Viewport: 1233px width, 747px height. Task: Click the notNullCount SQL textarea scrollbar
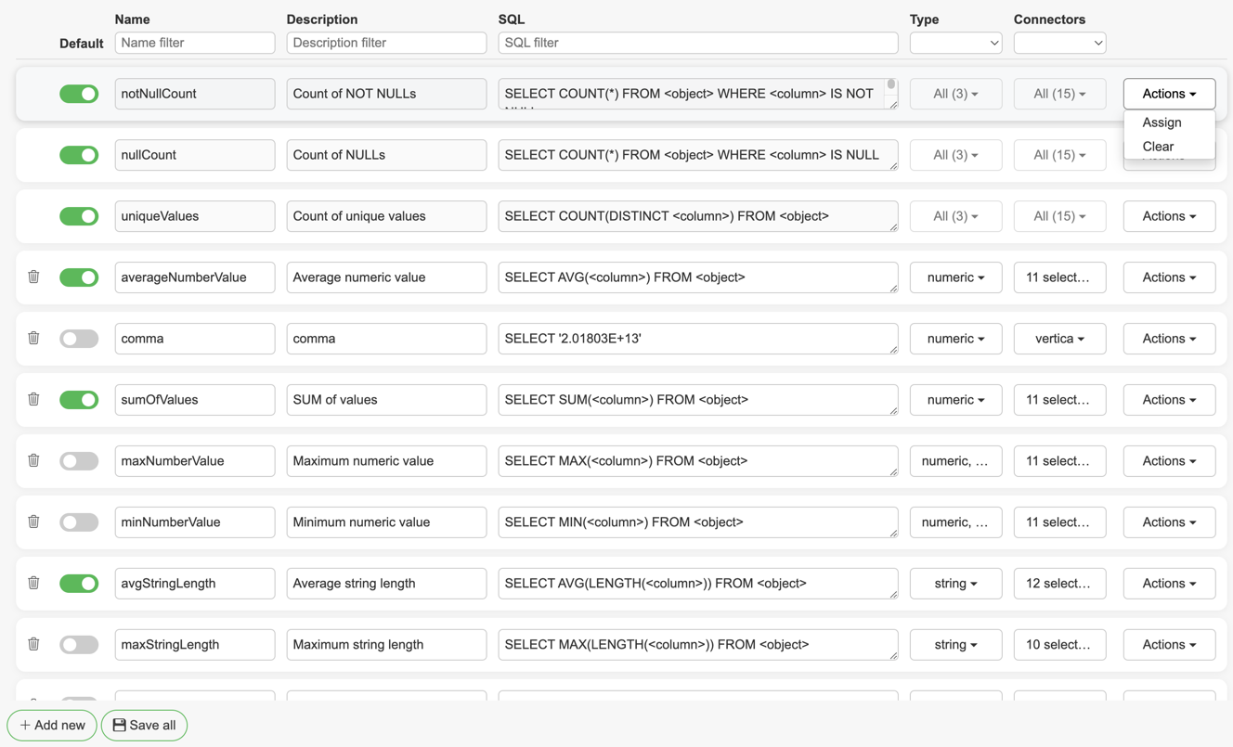[891, 86]
